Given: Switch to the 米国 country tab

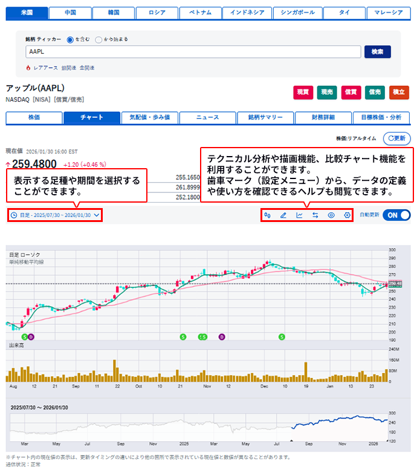Looking at the screenshot, I should [x=27, y=13].
